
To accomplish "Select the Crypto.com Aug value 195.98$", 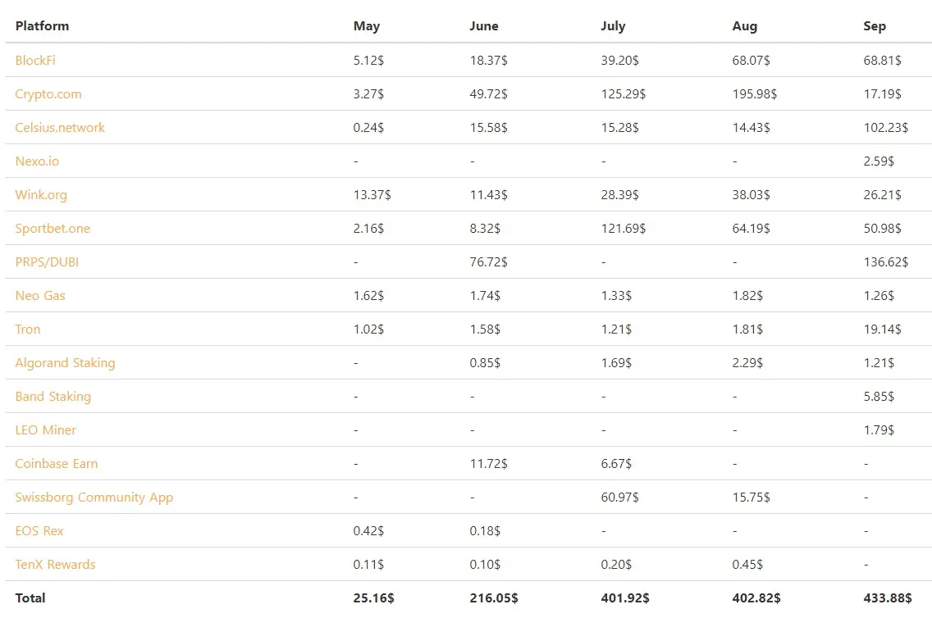I will click(754, 93).
